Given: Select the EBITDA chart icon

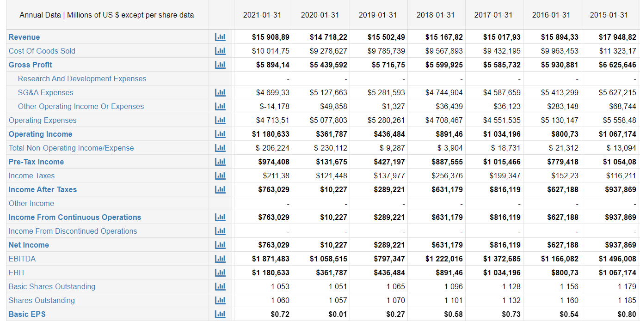Looking at the screenshot, I should (x=221, y=259).
